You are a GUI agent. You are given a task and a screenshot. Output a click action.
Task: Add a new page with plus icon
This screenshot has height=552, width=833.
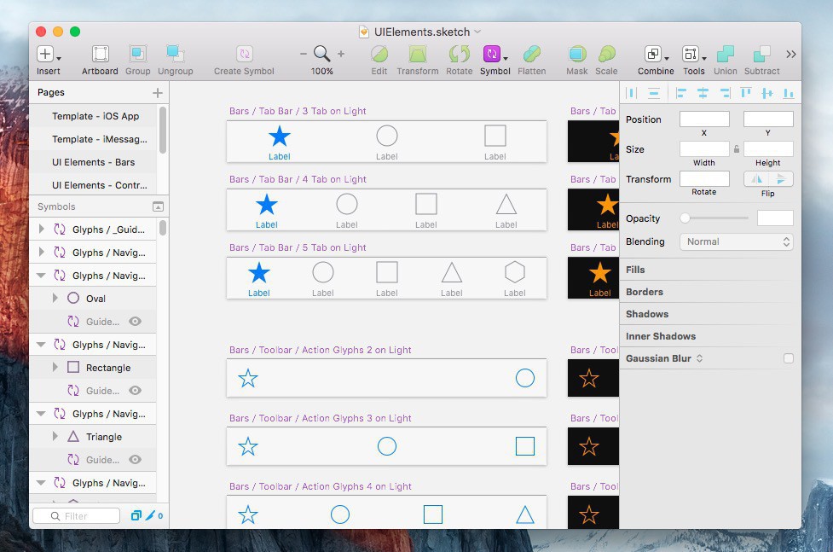[157, 92]
